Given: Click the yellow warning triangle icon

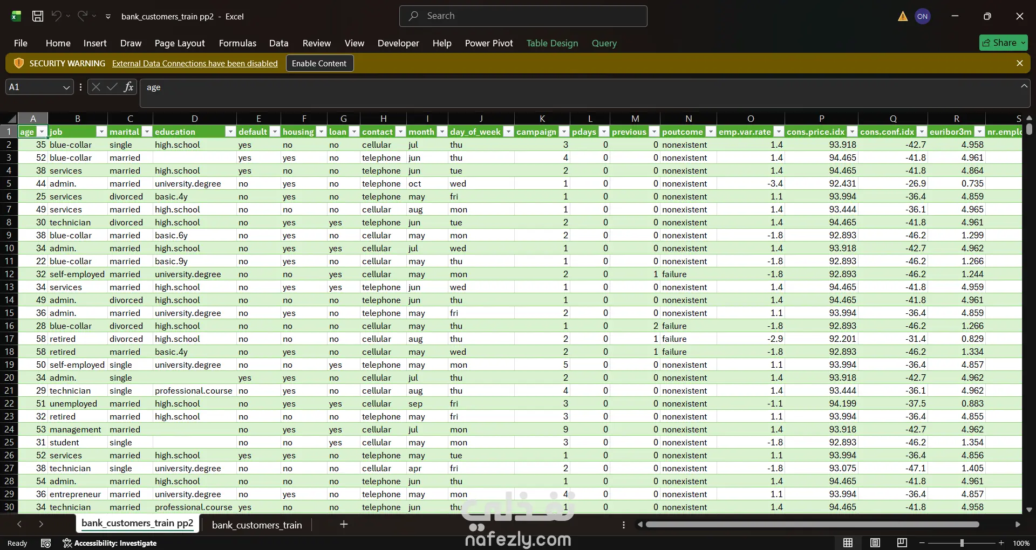Looking at the screenshot, I should point(903,16).
